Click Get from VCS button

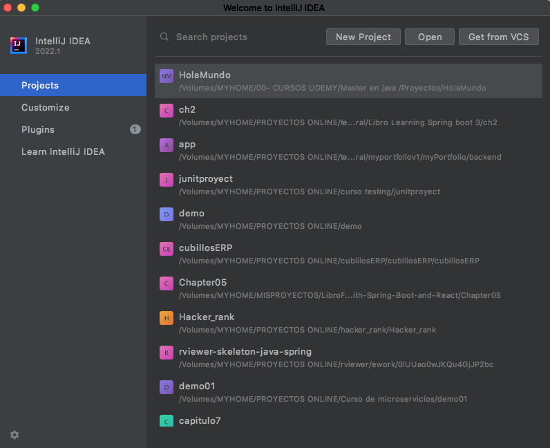(498, 37)
